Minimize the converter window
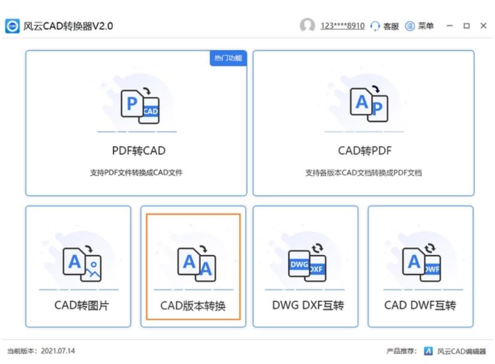 (449, 26)
